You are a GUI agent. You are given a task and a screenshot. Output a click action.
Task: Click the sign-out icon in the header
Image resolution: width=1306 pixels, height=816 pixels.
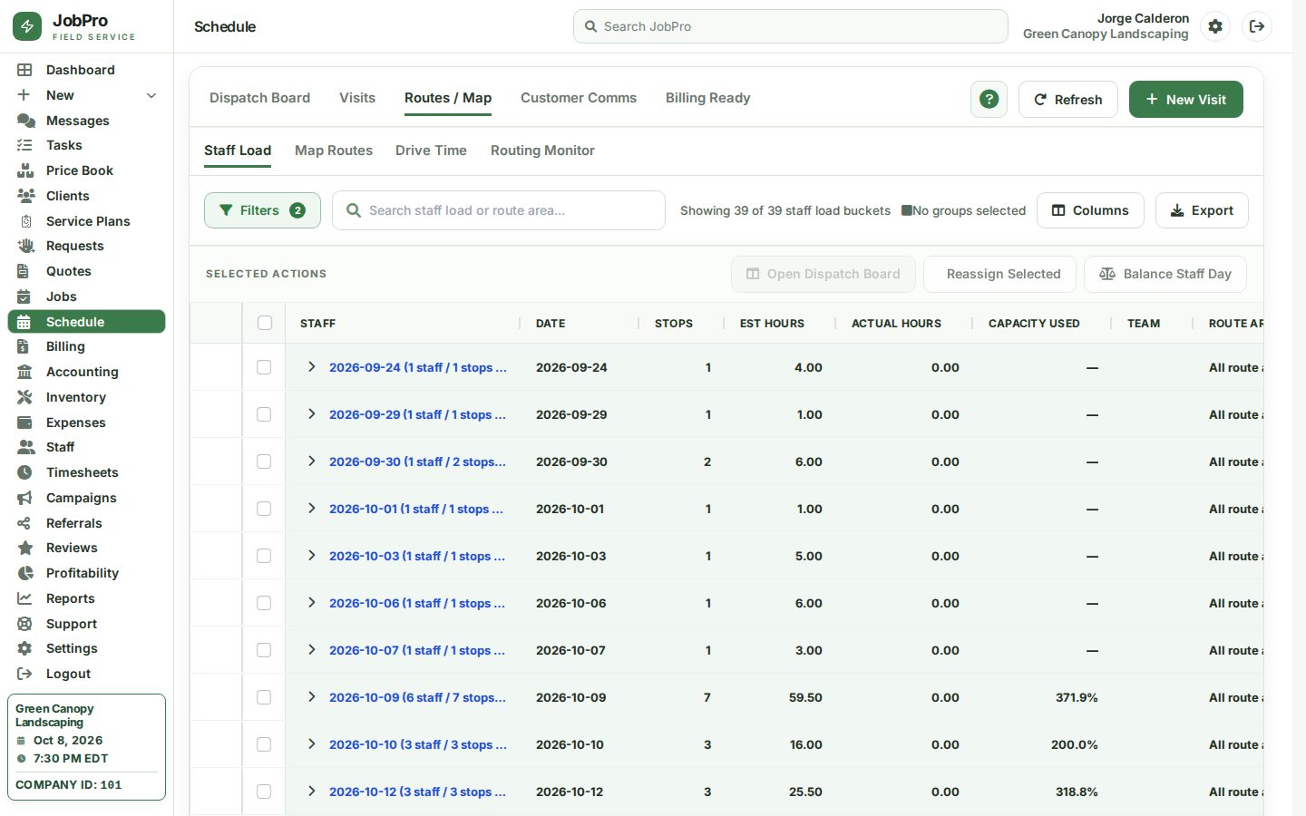1257,26
